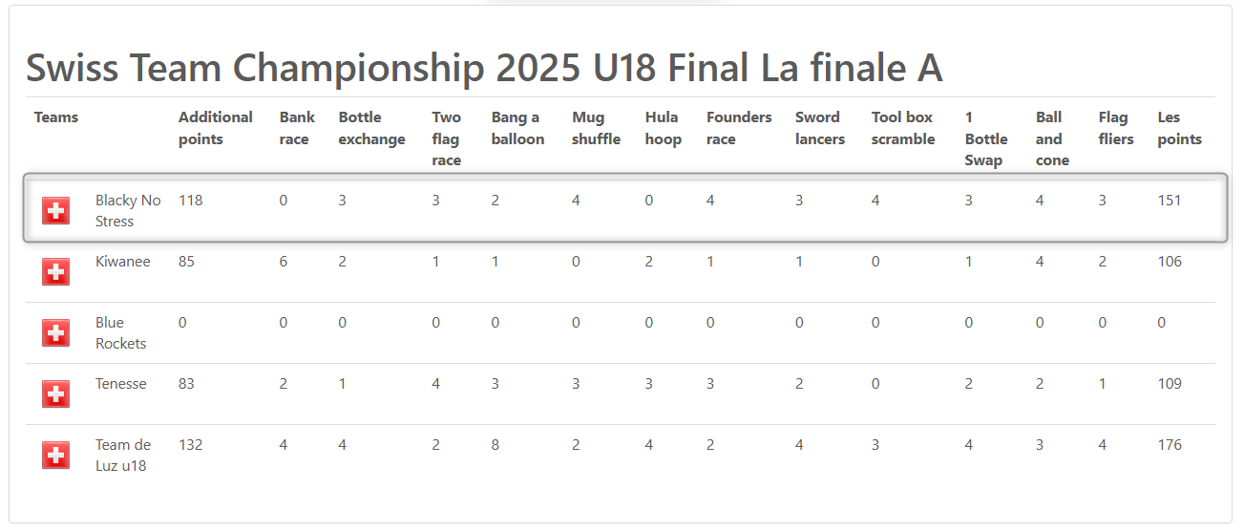Click the Teams column header
The image size is (1244, 531).
56,117
